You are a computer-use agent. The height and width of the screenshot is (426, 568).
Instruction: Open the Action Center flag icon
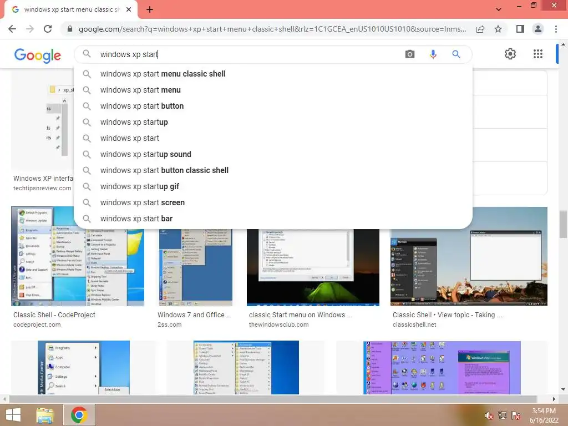coord(516,415)
